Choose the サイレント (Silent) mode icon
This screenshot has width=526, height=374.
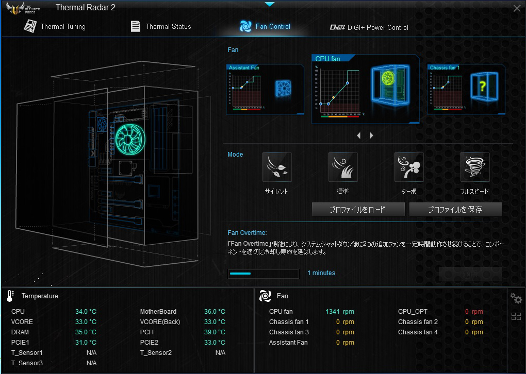click(277, 167)
